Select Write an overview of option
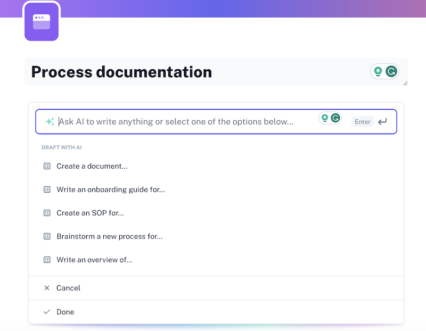The height and width of the screenshot is (331, 426). coord(216,260)
